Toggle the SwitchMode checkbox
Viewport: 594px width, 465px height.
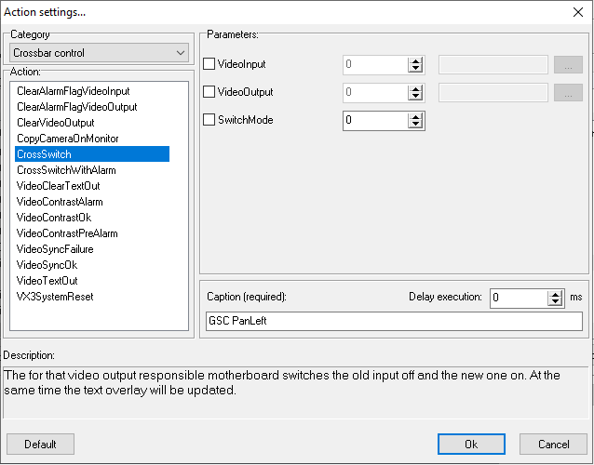[x=209, y=120]
